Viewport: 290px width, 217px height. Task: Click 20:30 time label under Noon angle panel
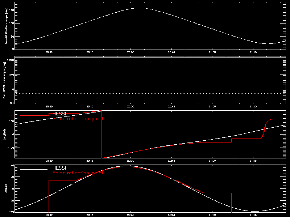point(130,106)
